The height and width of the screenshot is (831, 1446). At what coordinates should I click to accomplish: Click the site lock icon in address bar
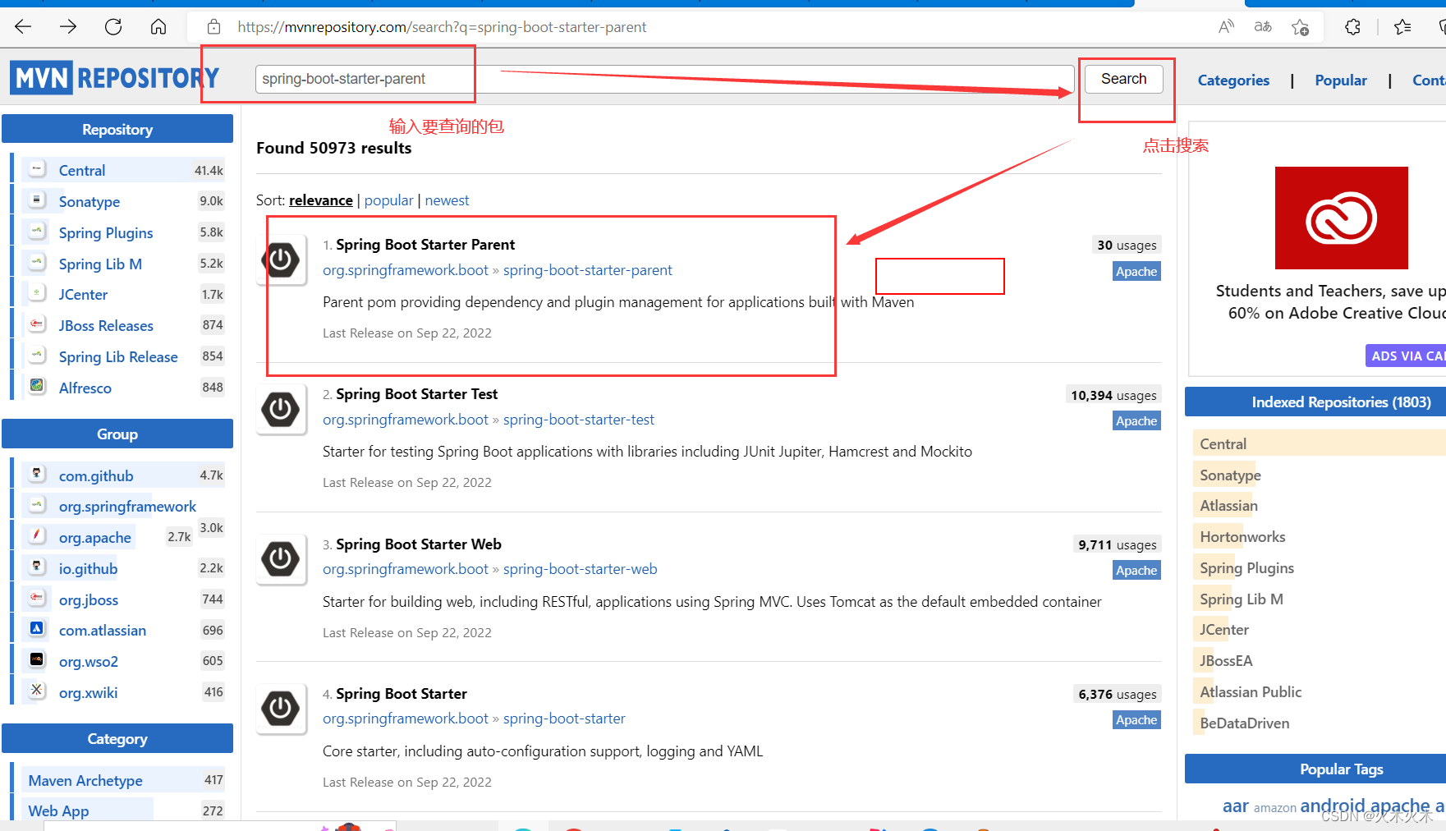pos(213,27)
